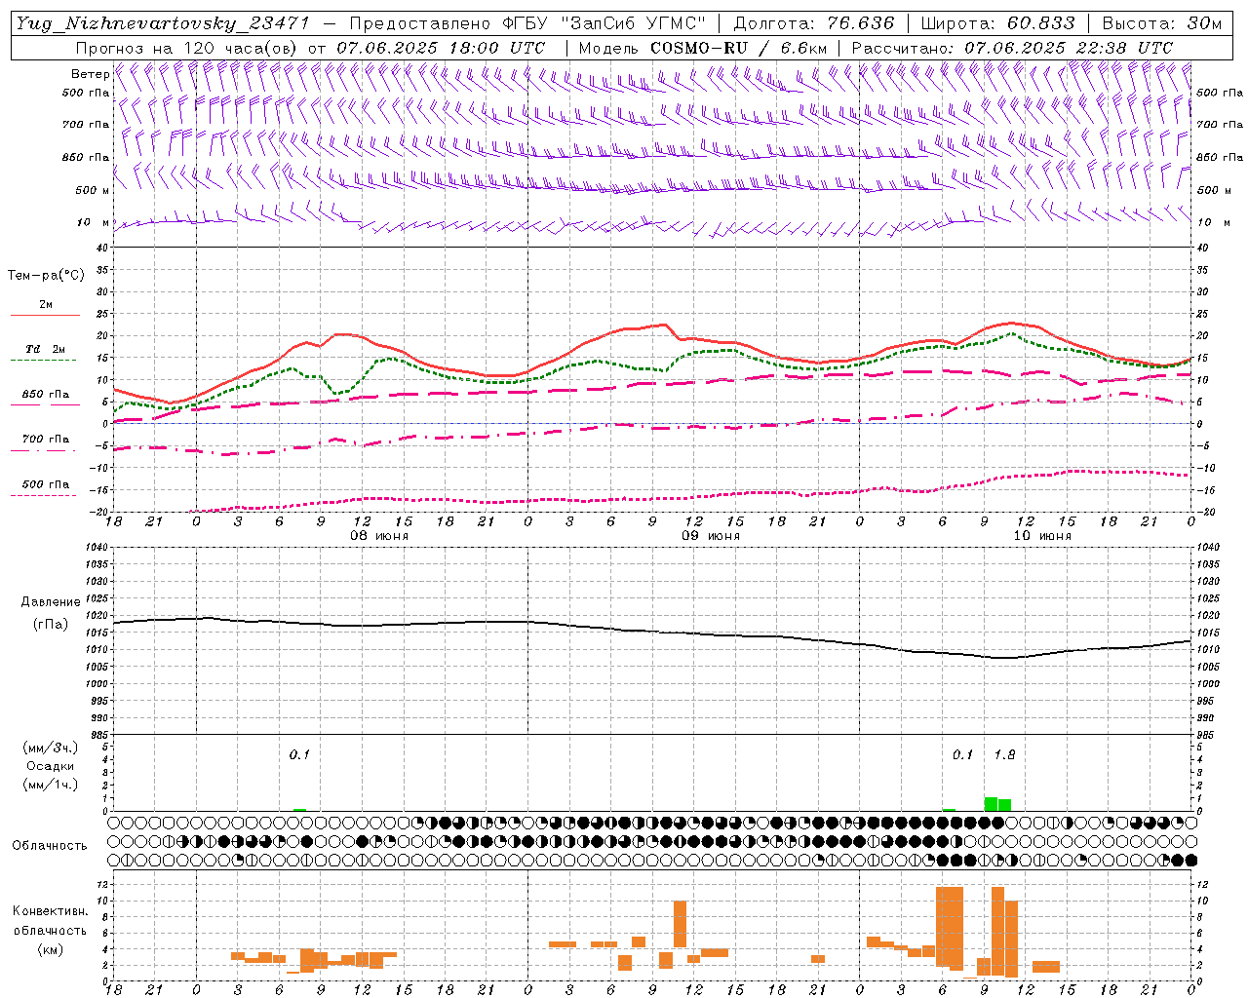
Task: Click the '(гПа)' unit label under Давление
Action: (51, 624)
